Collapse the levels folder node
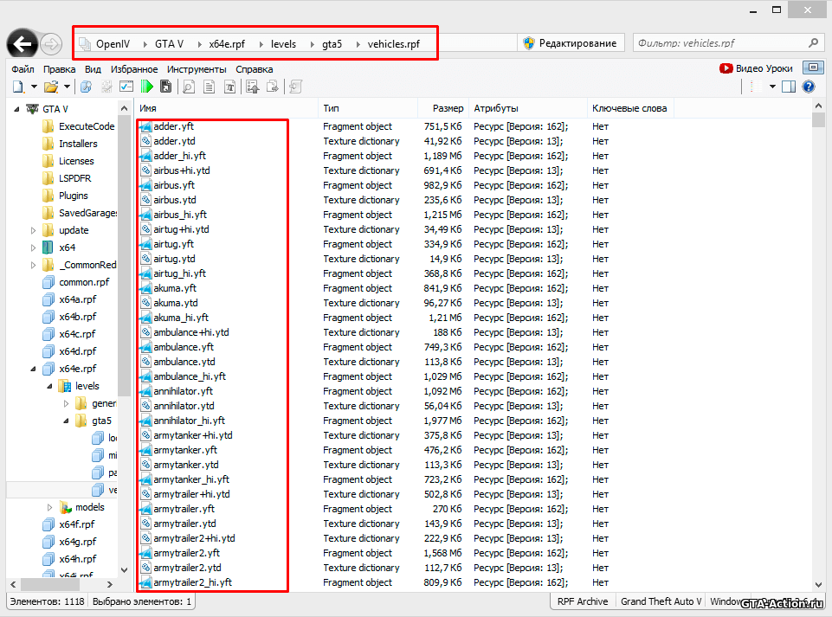This screenshot has height=617, width=832. (x=50, y=386)
